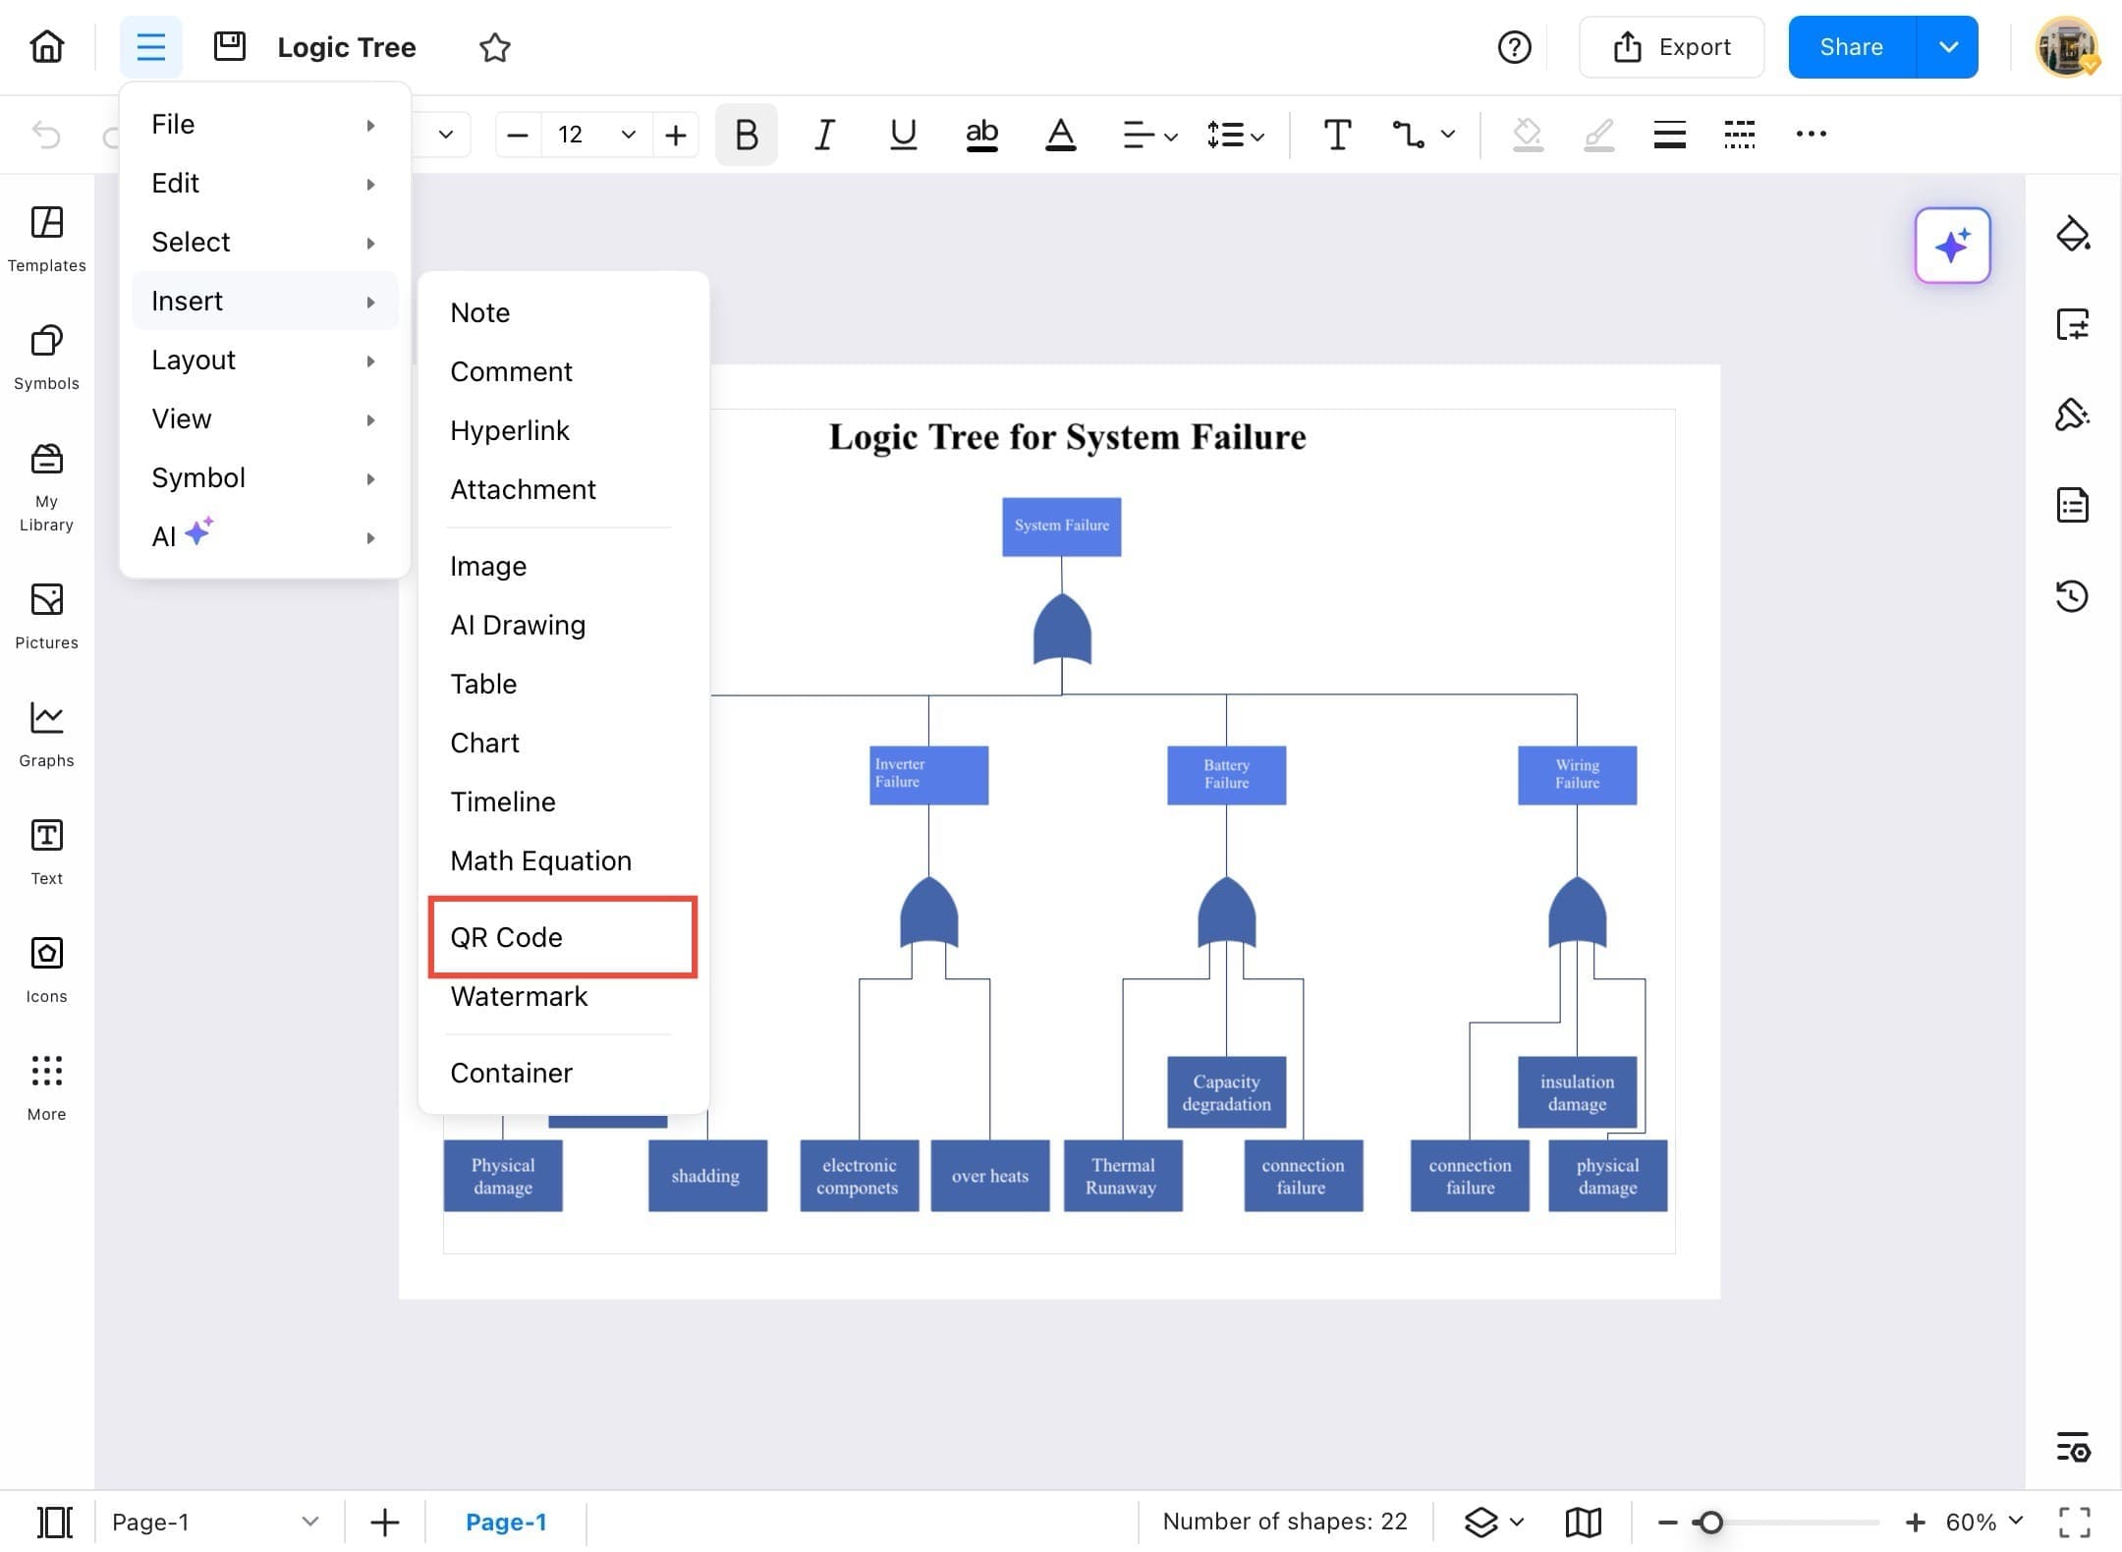The width and height of the screenshot is (2122, 1552).
Task: Open the Symbols sidebar panel
Action: point(46,357)
